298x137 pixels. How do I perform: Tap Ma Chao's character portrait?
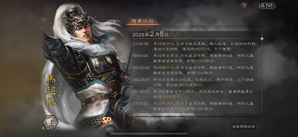tap(86, 66)
